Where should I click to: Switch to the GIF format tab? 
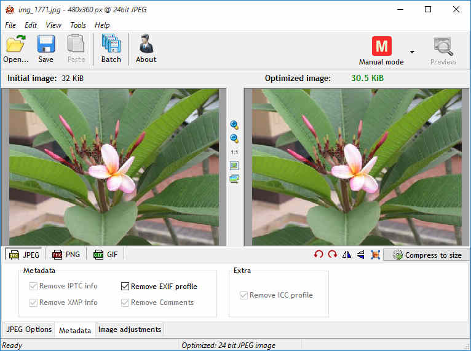106,255
